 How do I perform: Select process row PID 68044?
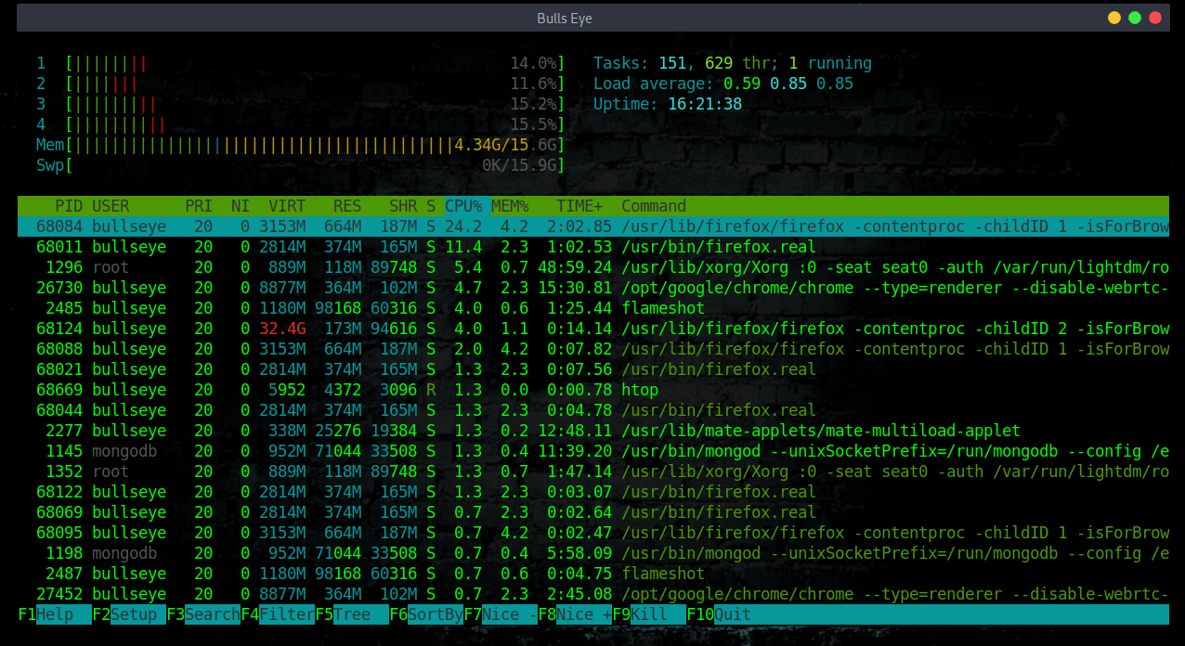tap(593, 410)
